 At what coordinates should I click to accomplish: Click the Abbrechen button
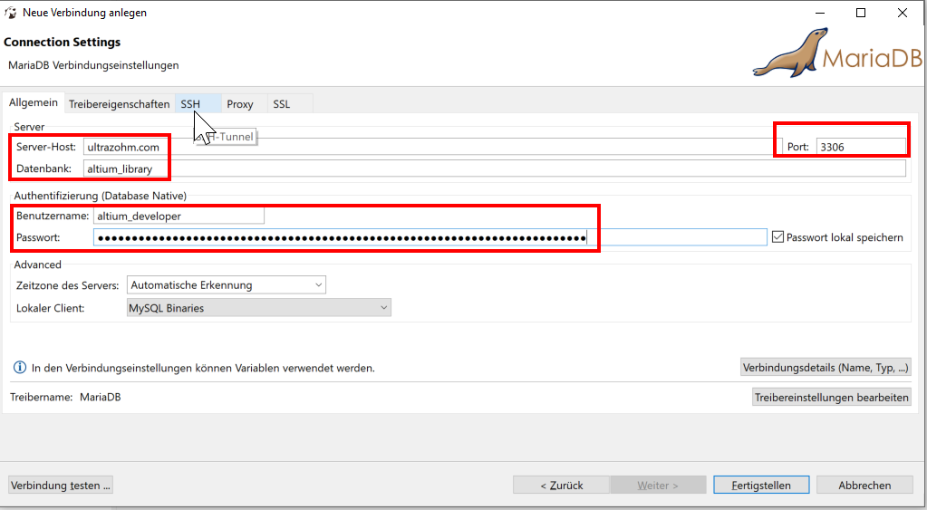point(864,486)
